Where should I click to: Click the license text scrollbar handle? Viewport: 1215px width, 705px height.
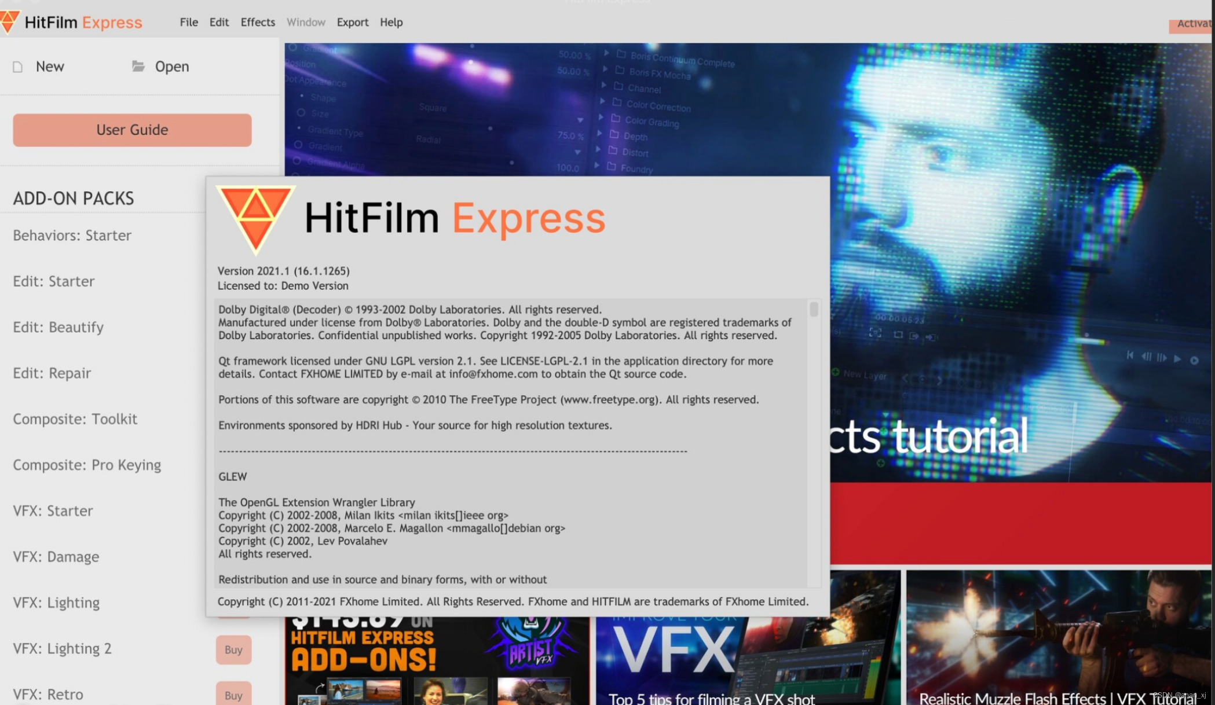(x=814, y=310)
